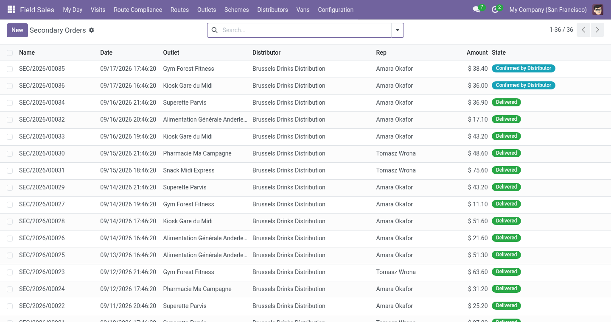Open the apps grid home menu
The height and width of the screenshot is (322, 611).
click(x=11, y=10)
